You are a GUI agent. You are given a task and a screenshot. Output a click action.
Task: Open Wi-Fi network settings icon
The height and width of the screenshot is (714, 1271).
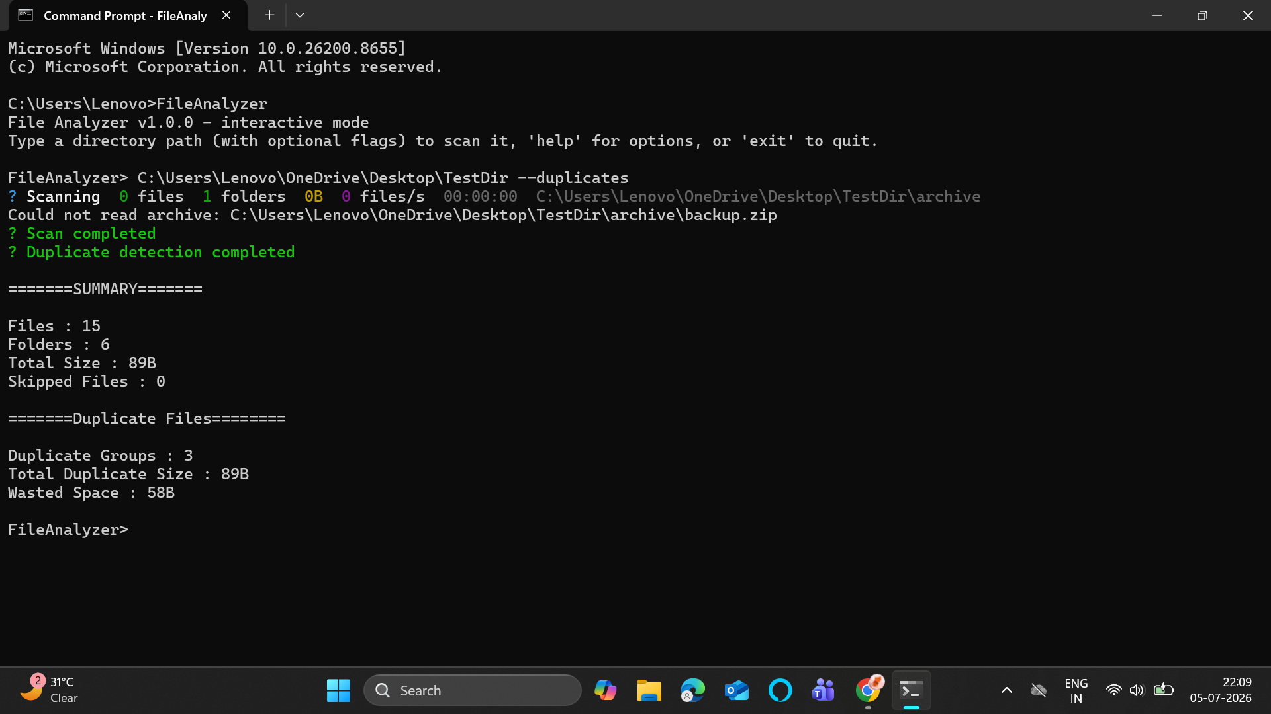[1114, 690]
